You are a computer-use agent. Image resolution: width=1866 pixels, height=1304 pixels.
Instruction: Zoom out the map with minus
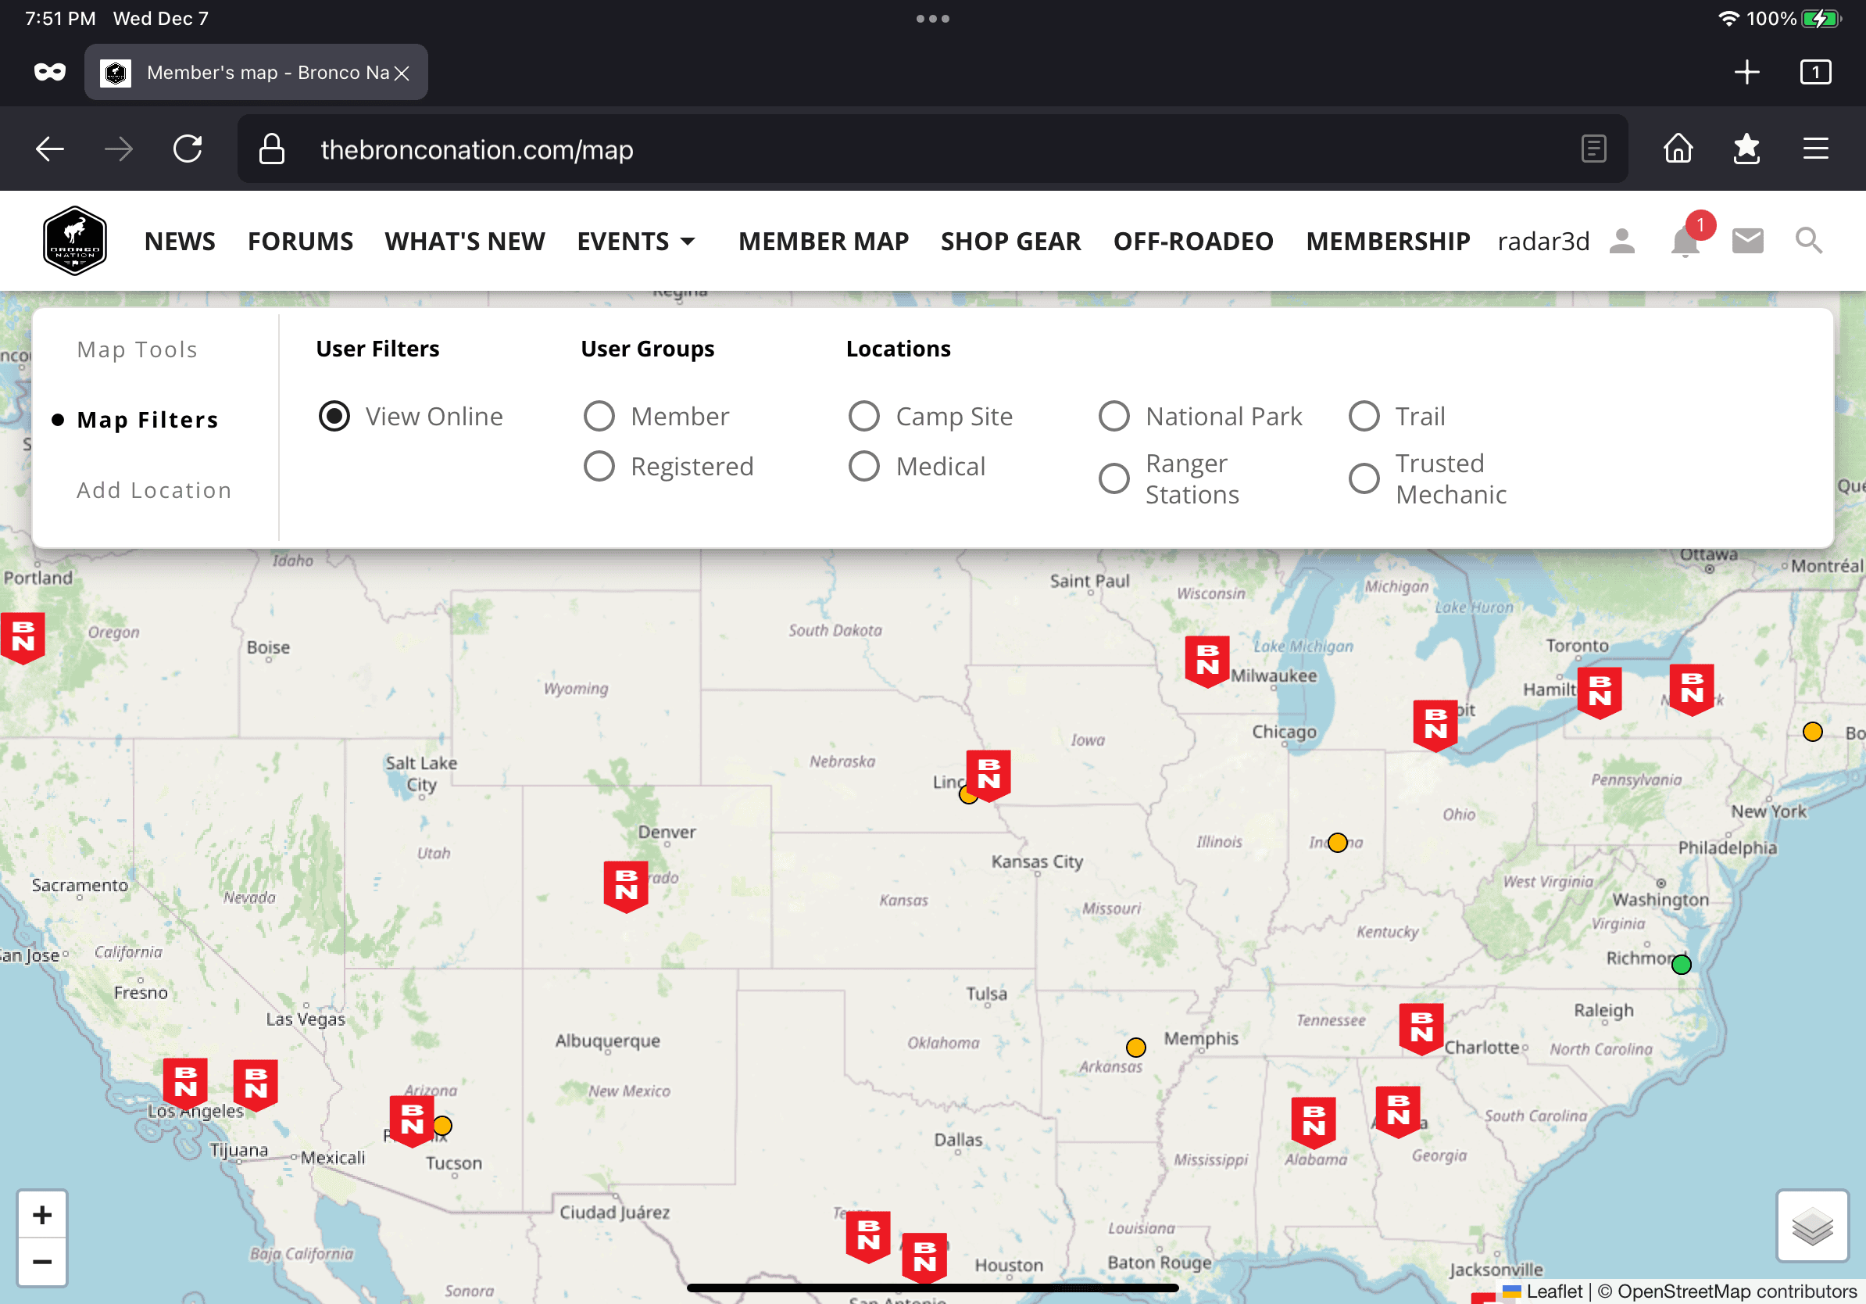pyautogui.click(x=42, y=1262)
